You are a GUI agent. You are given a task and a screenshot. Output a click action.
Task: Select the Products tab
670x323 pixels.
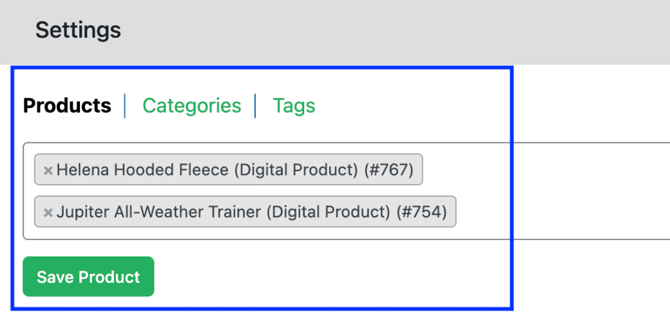click(67, 106)
